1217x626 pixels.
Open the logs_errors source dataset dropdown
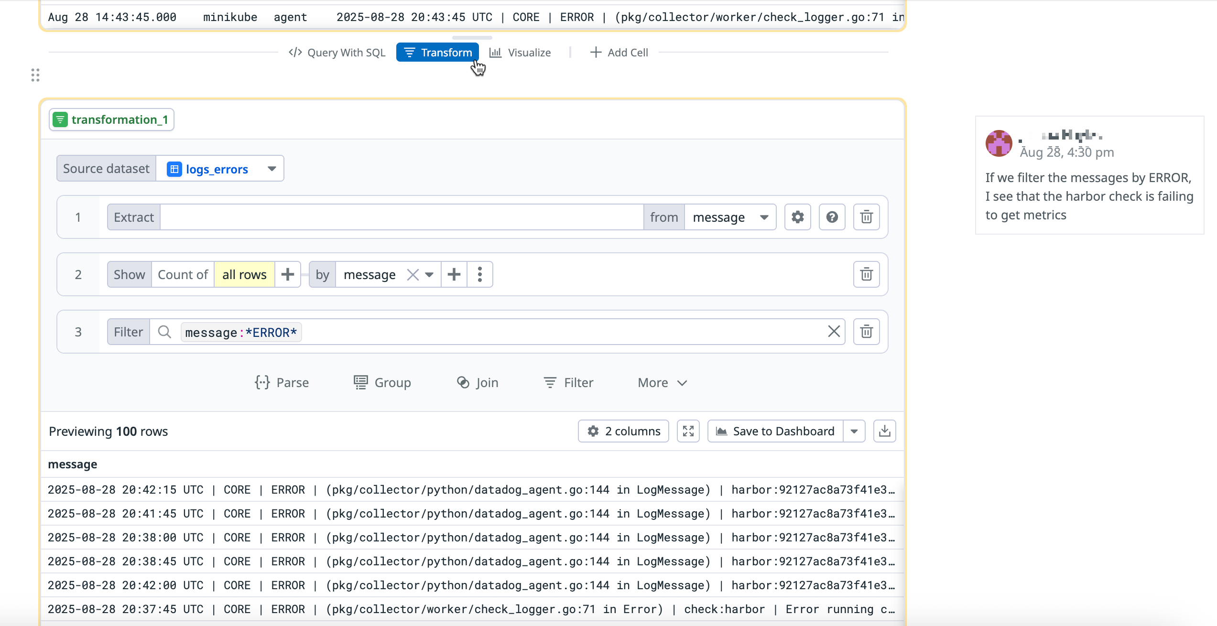click(272, 169)
